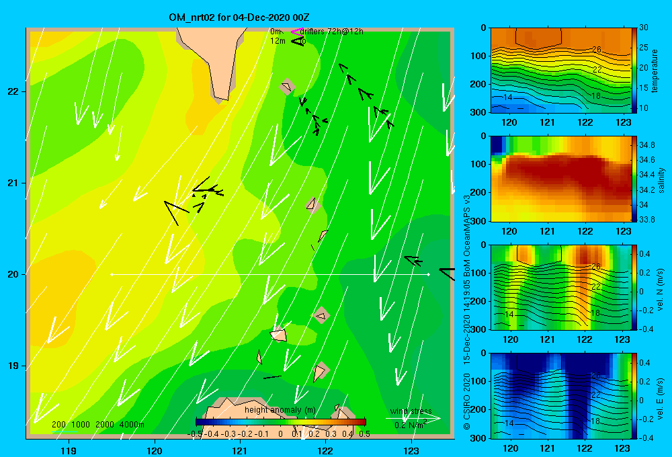Click longitude label 119 on main map axis
The image size is (672, 457).
coord(69,450)
